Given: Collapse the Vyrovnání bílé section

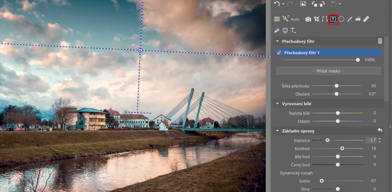Looking at the screenshot, I should click(277, 104).
